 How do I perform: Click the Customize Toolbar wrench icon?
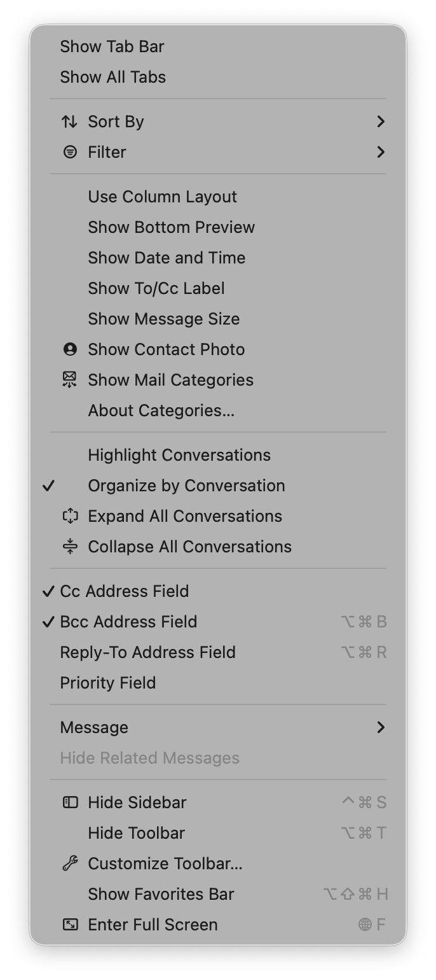pos(70,863)
